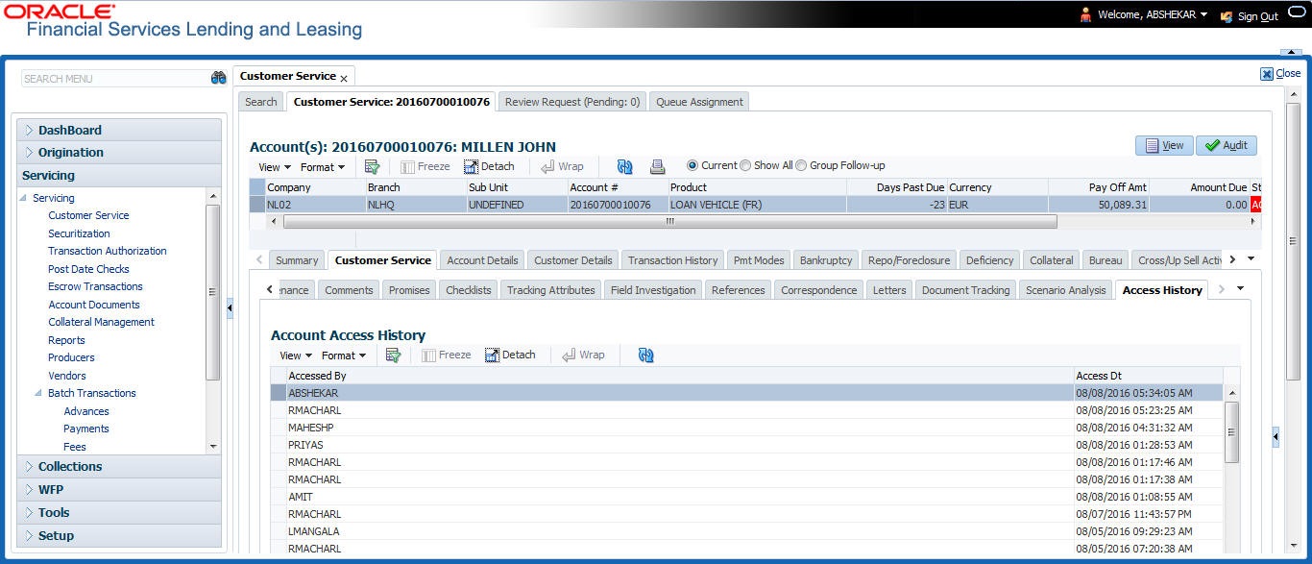
Task: Open the Review Request (Pending: 0) tab
Action: (572, 102)
